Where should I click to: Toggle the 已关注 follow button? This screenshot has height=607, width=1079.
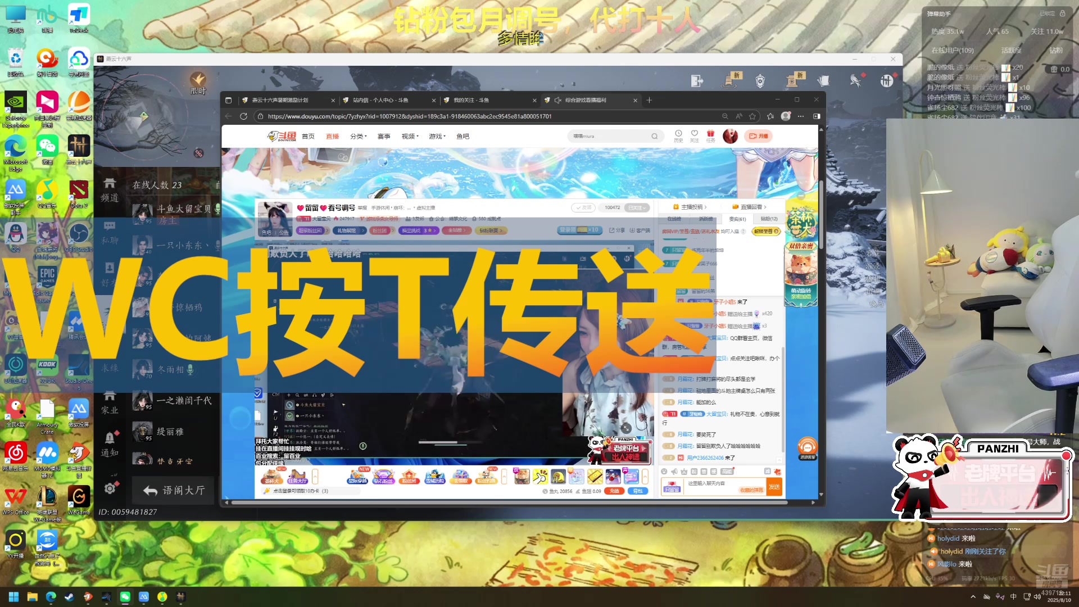[637, 207]
